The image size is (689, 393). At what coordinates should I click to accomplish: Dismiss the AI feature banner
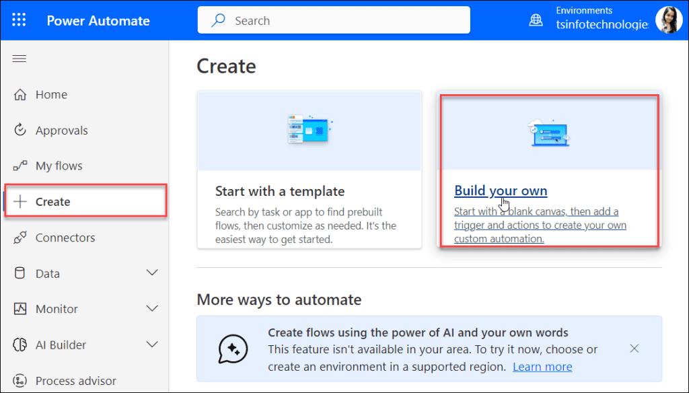tap(634, 349)
